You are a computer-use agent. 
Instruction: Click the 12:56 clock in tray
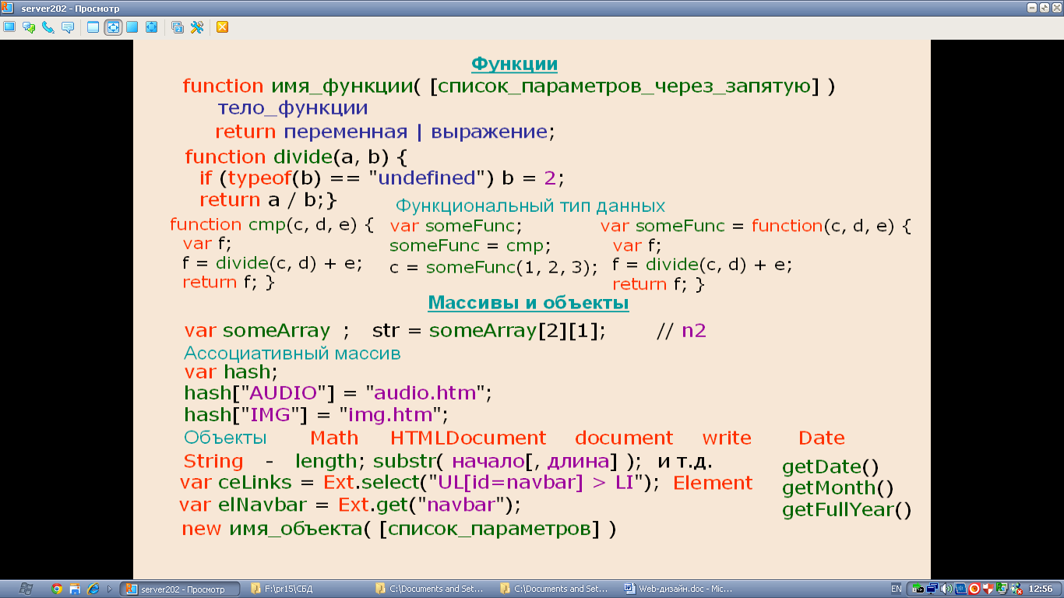point(1041,589)
